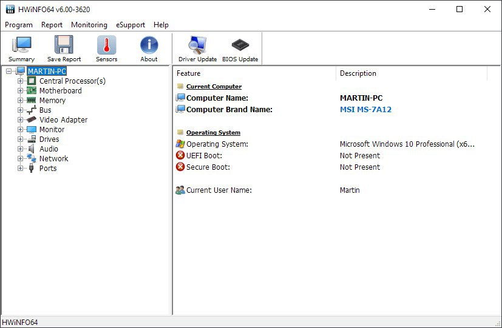This screenshot has width=502, height=328.
Task: Expand the Drives node
Action: click(20, 139)
